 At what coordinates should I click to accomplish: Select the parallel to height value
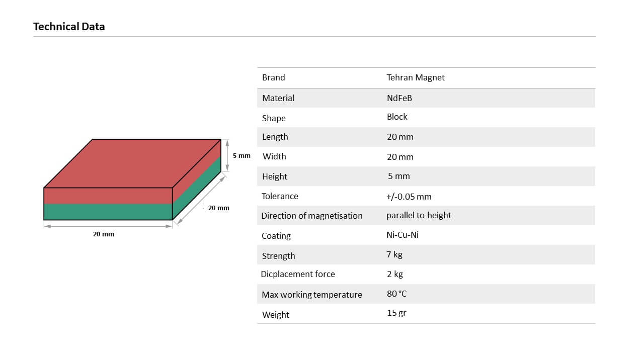point(419,215)
